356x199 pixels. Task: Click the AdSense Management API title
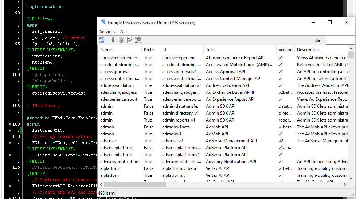231,141
